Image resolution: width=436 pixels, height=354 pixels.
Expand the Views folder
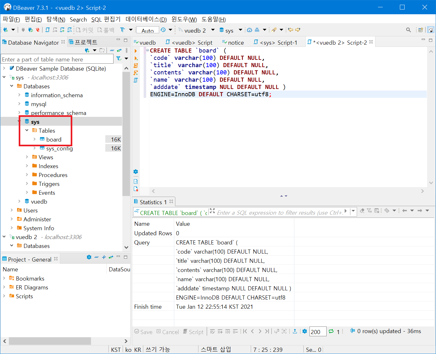[27, 157]
